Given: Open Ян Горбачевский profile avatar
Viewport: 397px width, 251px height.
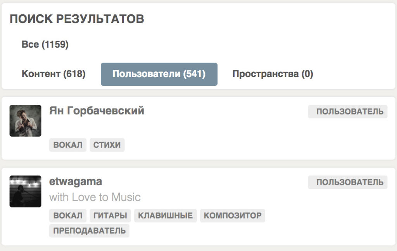Looking at the screenshot, I should click(25, 121).
